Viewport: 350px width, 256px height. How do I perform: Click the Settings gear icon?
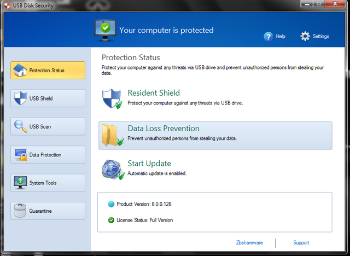(x=305, y=36)
